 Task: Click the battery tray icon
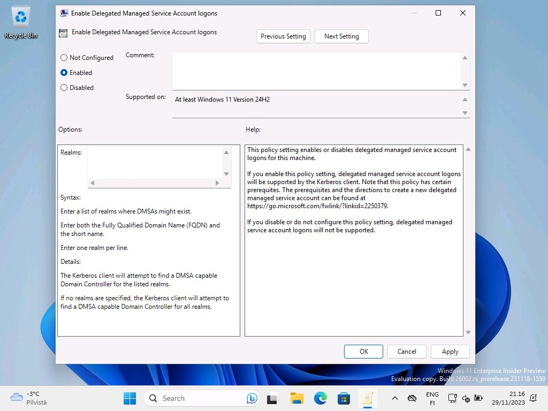tap(478, 398)
